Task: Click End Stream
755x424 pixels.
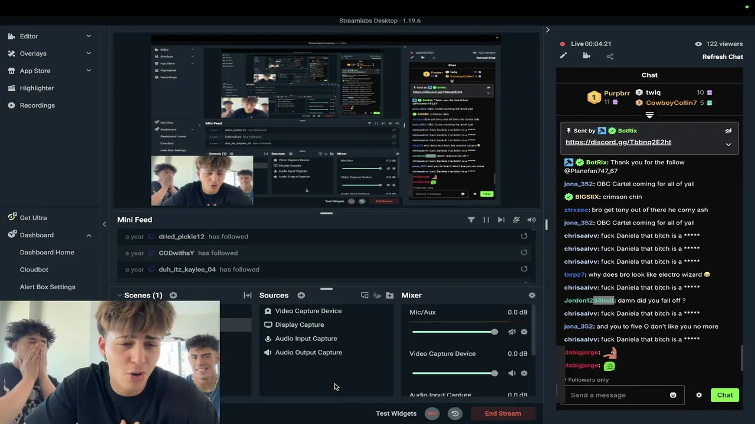Action: 503,413
